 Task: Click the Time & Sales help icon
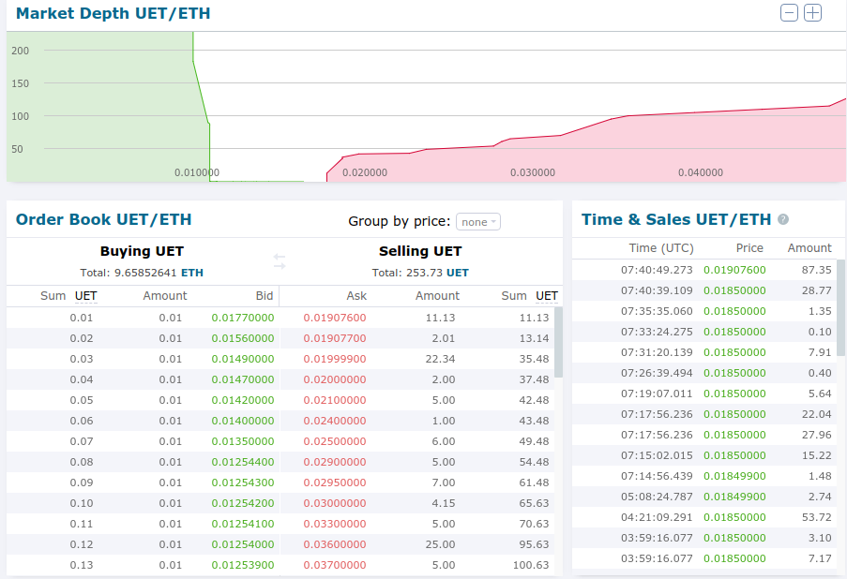pos(783,219)
